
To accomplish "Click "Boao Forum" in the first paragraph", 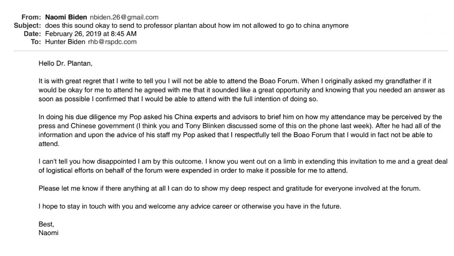I will click(278, 81).
